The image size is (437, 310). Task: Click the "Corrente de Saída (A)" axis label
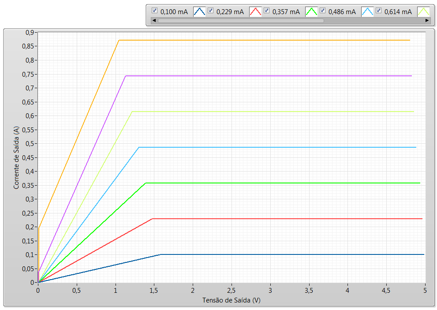[16, 157]
